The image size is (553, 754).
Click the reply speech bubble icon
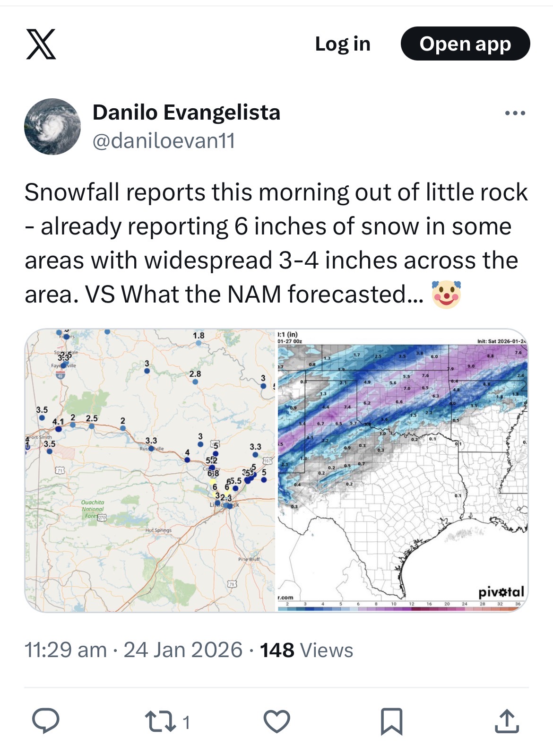(x=45, y=721)
